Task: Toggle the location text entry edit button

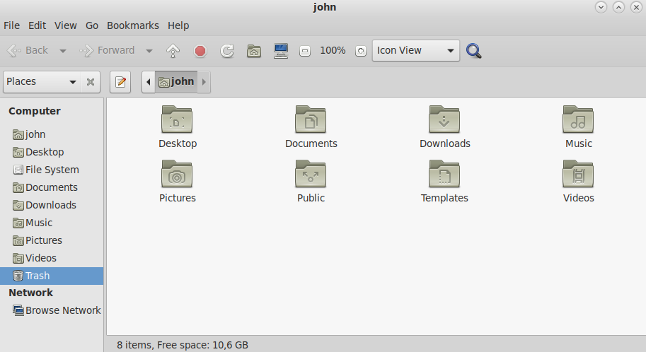Action: pyautogui.click(x=121, y=82)
